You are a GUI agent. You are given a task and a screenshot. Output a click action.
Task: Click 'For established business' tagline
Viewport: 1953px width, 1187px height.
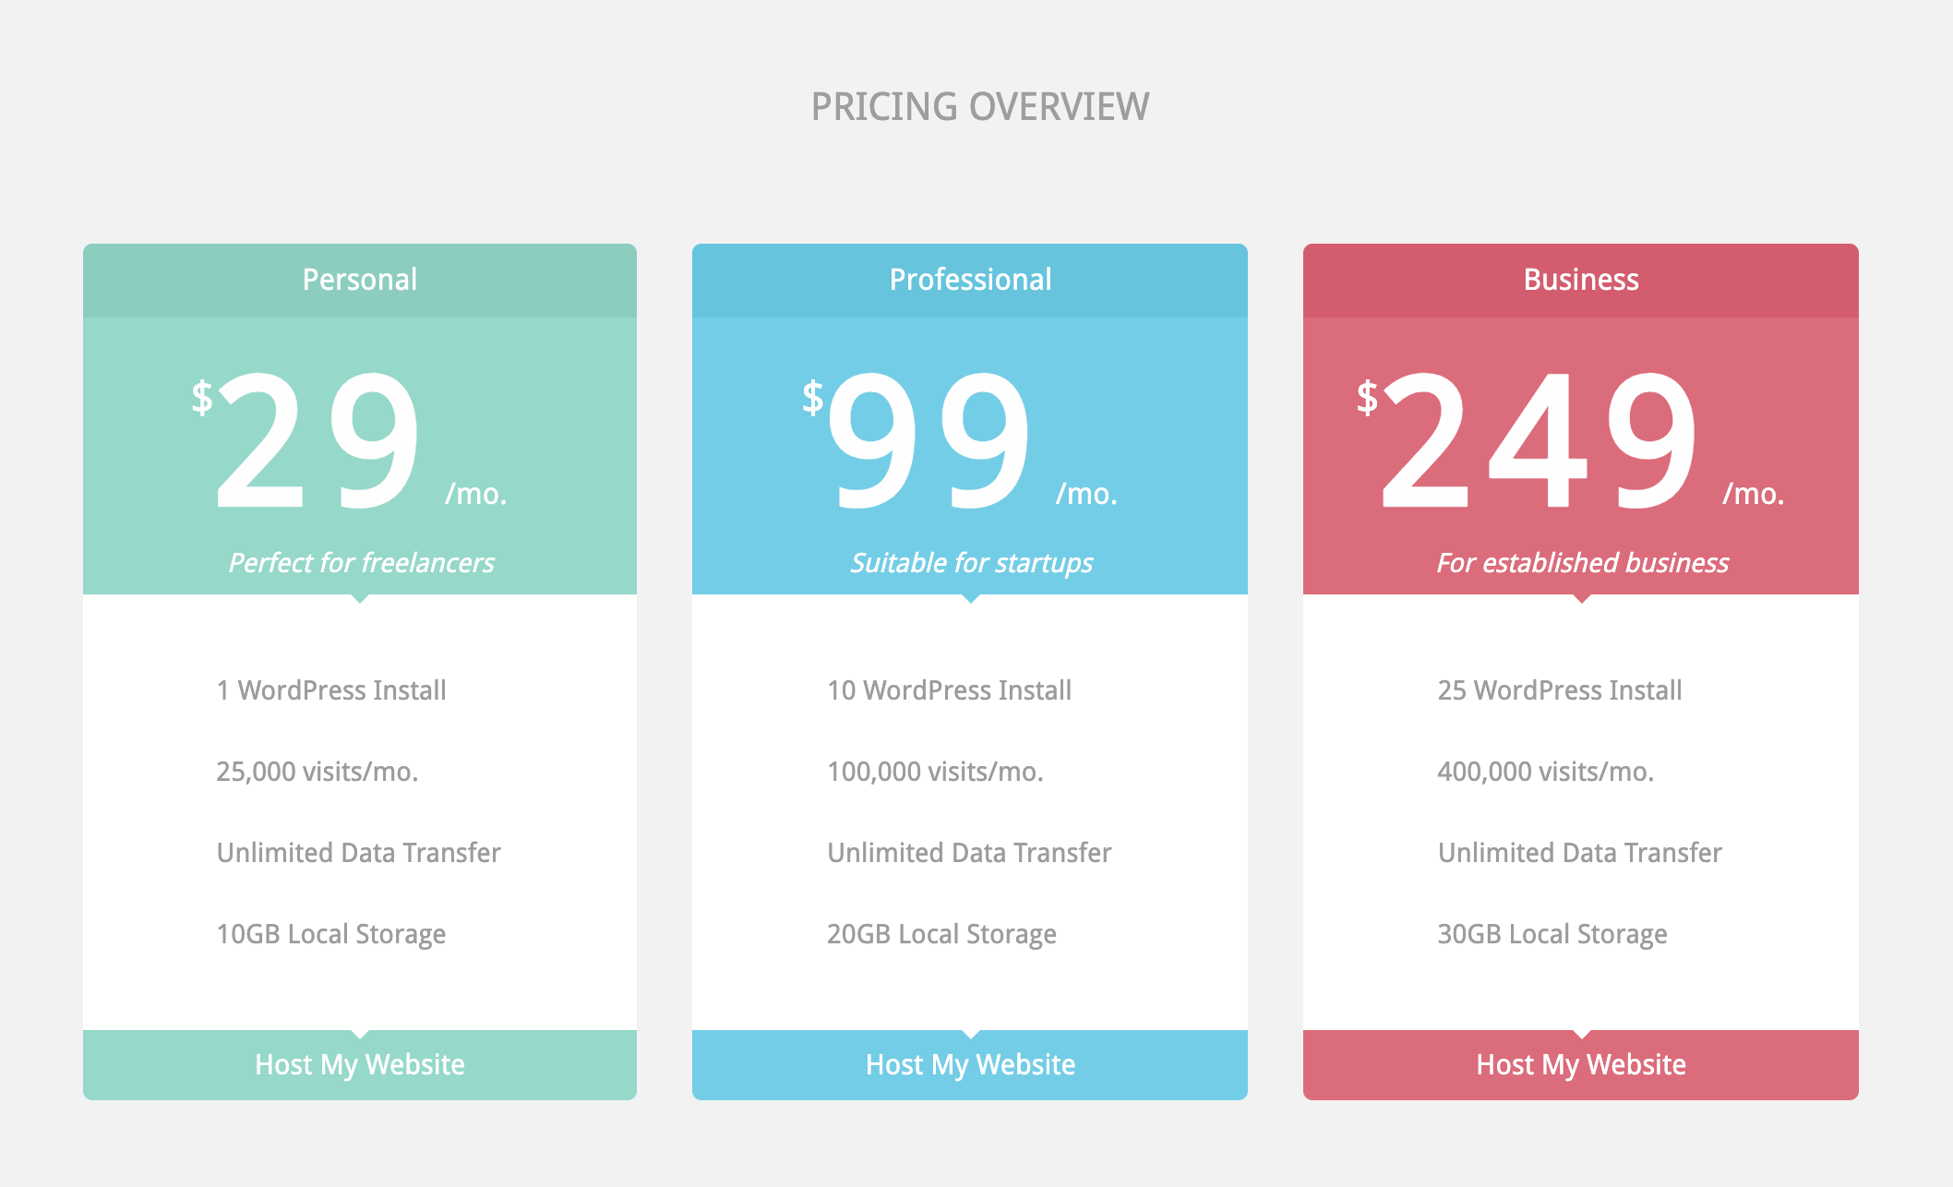[1582, 562]
